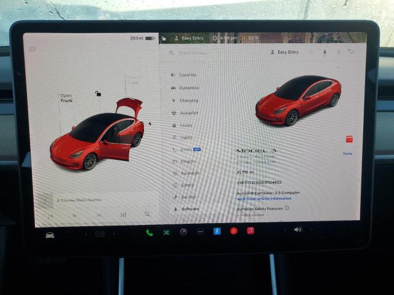Screen dimensions: 394x295
Task: Open Easy Entry profile in settings header
Action: pyautogui.click(x=284, y=52)
